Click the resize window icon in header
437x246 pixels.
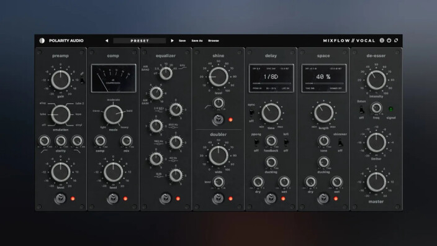coord(396,40)
